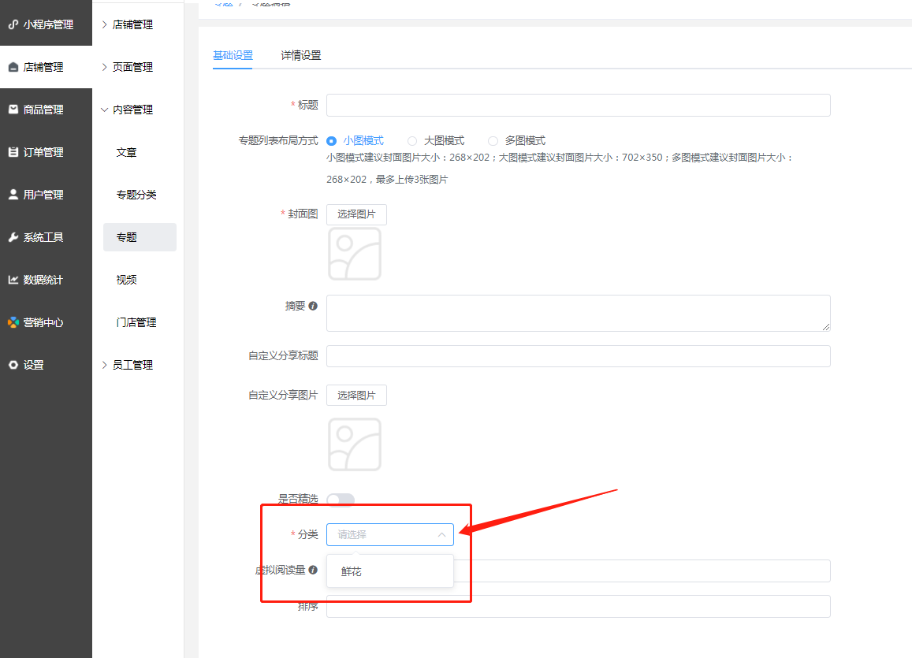Viewport: 912px width, 658px height.
Task: Focus the 排序 input field
Action: [x=578, y=606]
